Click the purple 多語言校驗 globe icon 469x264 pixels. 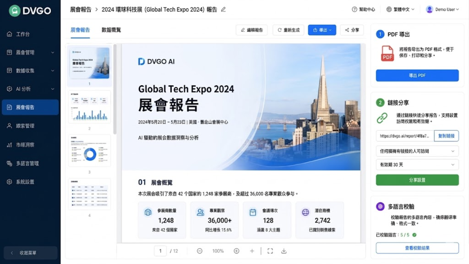click(x=380, y=207)
